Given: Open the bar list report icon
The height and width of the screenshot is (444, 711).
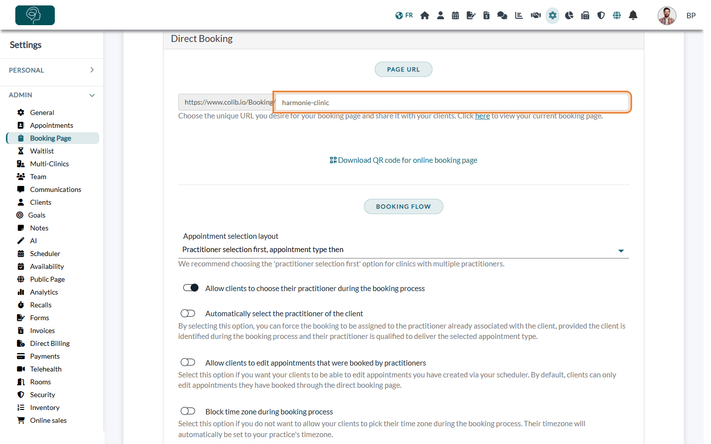Looking at the screenshot, I should [x=519, y=15].
